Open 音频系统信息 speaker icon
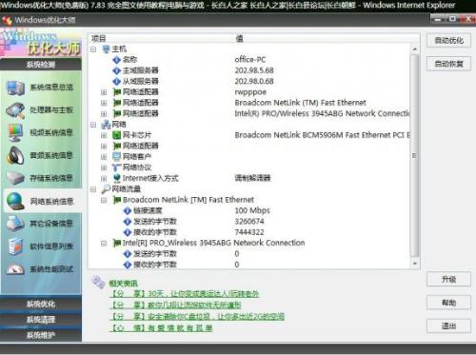This screenshot has width=476, height=355. point(15,155)
